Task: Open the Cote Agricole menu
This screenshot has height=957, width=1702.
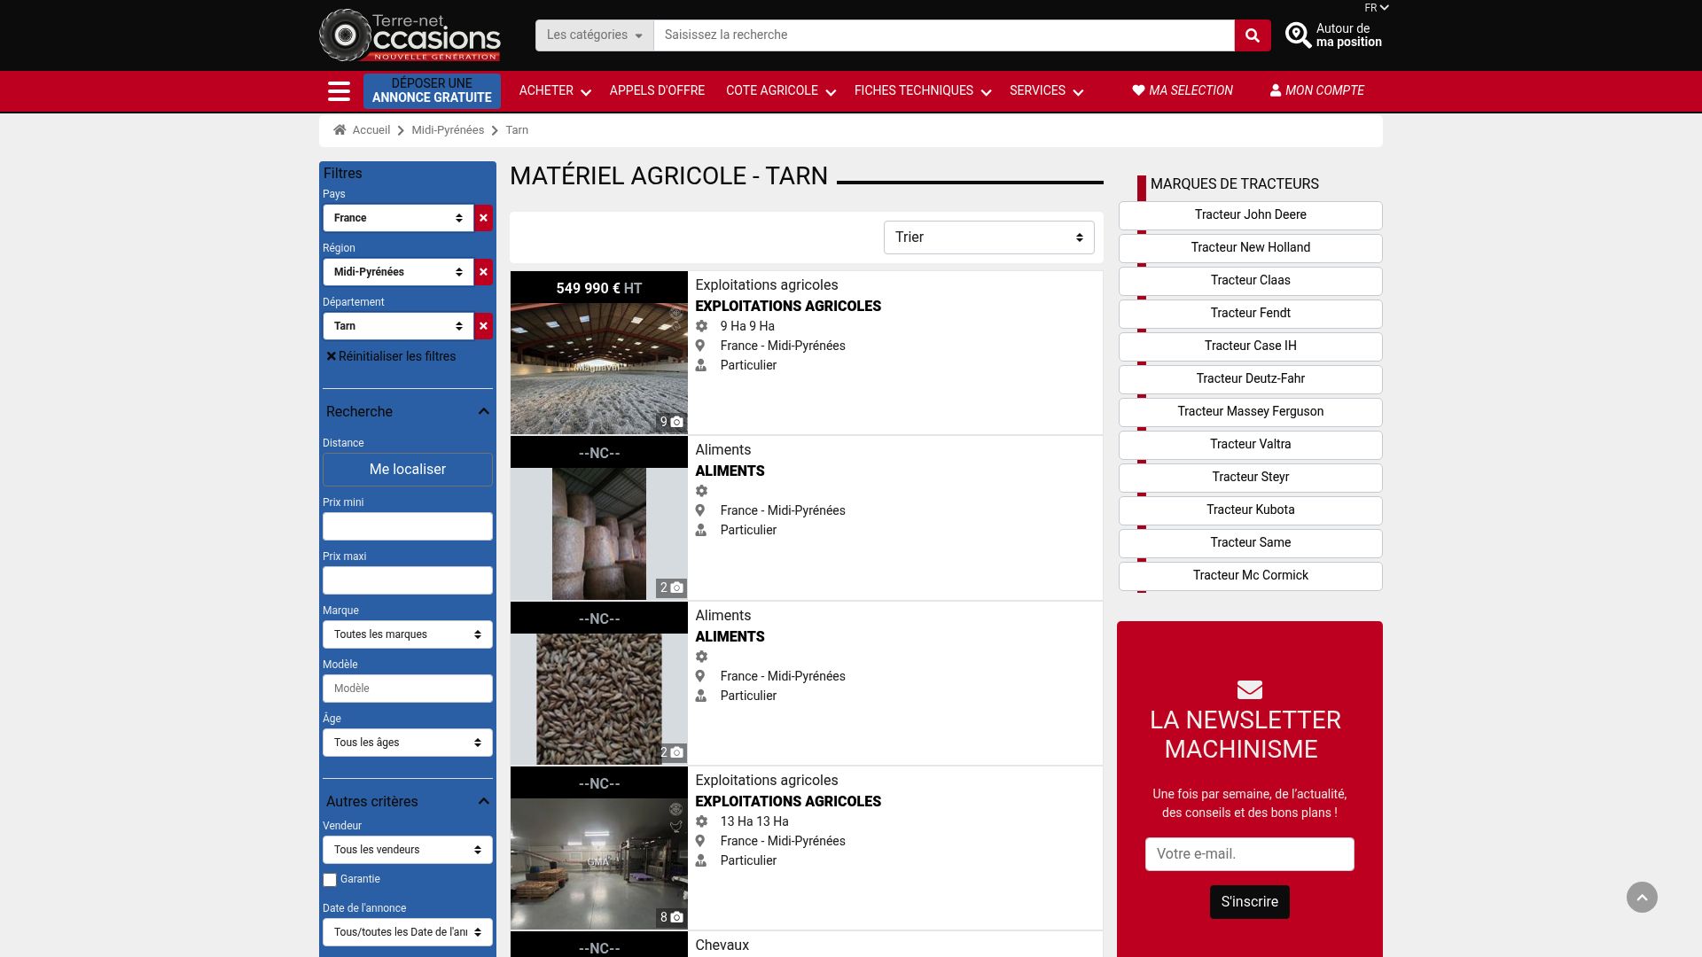Action: (x=780, y=90)
